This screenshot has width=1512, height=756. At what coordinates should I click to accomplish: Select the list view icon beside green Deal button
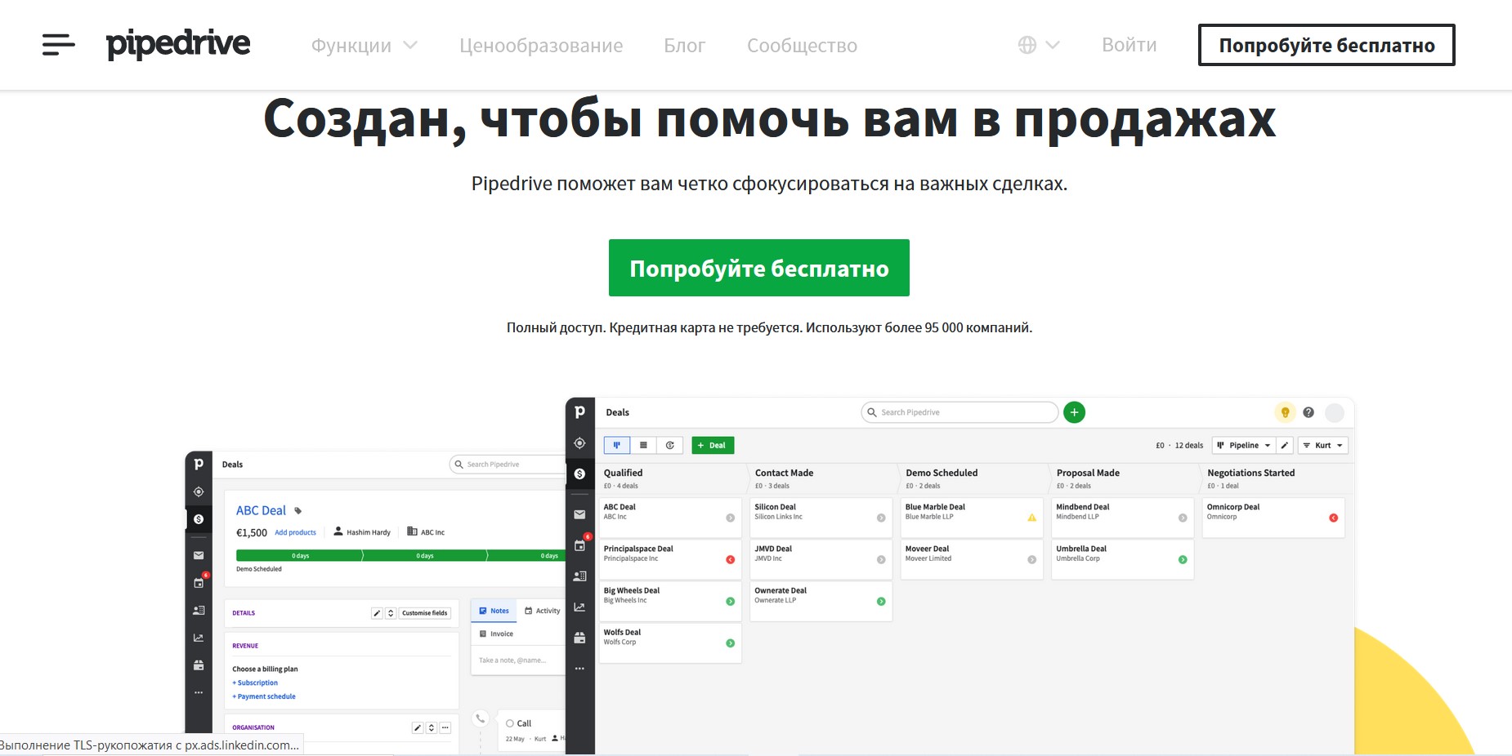click(x=643, y=445)
